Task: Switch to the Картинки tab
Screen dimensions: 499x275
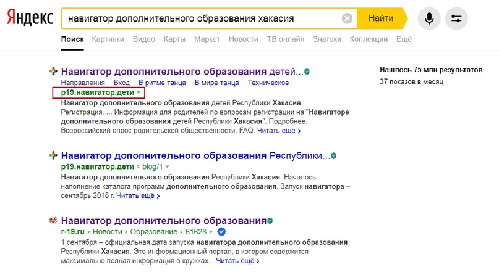Action: (x=108, y=39)
